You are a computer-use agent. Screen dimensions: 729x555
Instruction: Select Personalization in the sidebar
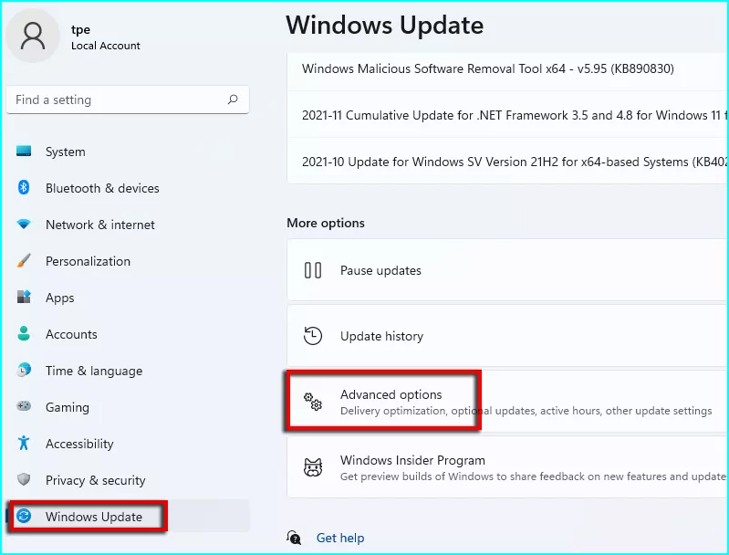click(x=128, y=261)
